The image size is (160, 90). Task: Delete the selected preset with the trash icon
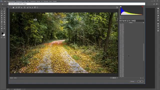pos(143,78)
